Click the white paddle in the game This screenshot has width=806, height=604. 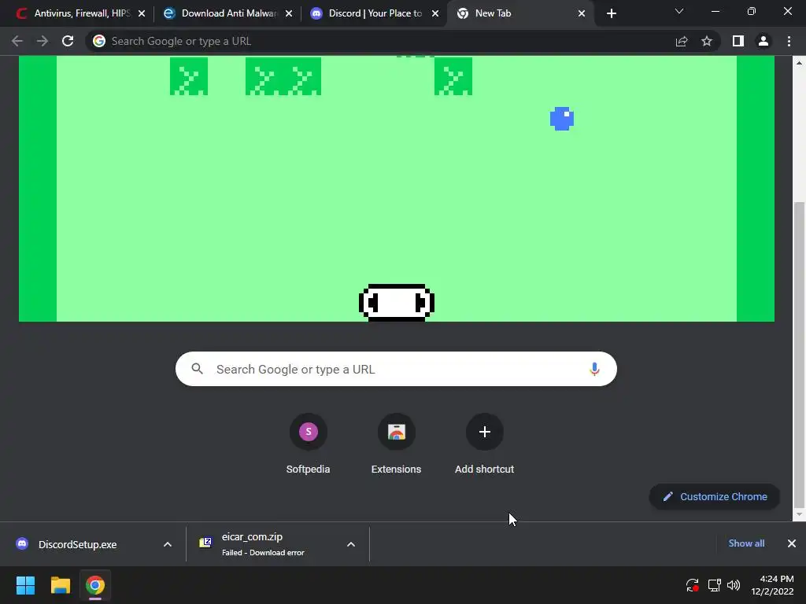397,303
